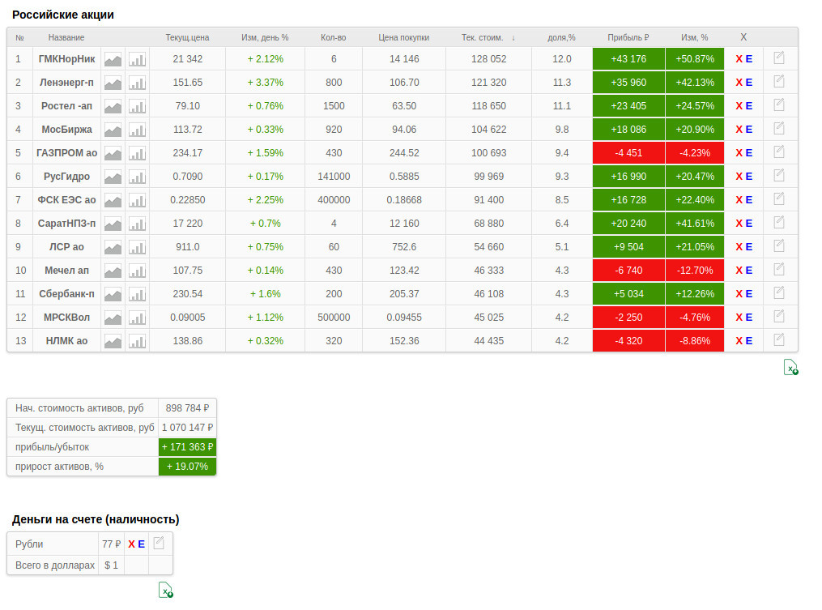Export cash table to Excel icon

pyautogui.click(x=165, y=590)
